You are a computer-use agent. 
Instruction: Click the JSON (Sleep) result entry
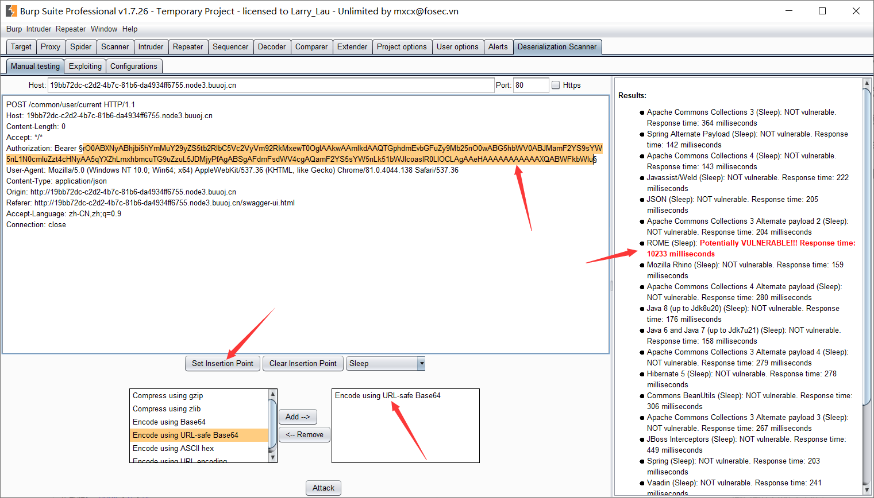click(x=733, y=205)
